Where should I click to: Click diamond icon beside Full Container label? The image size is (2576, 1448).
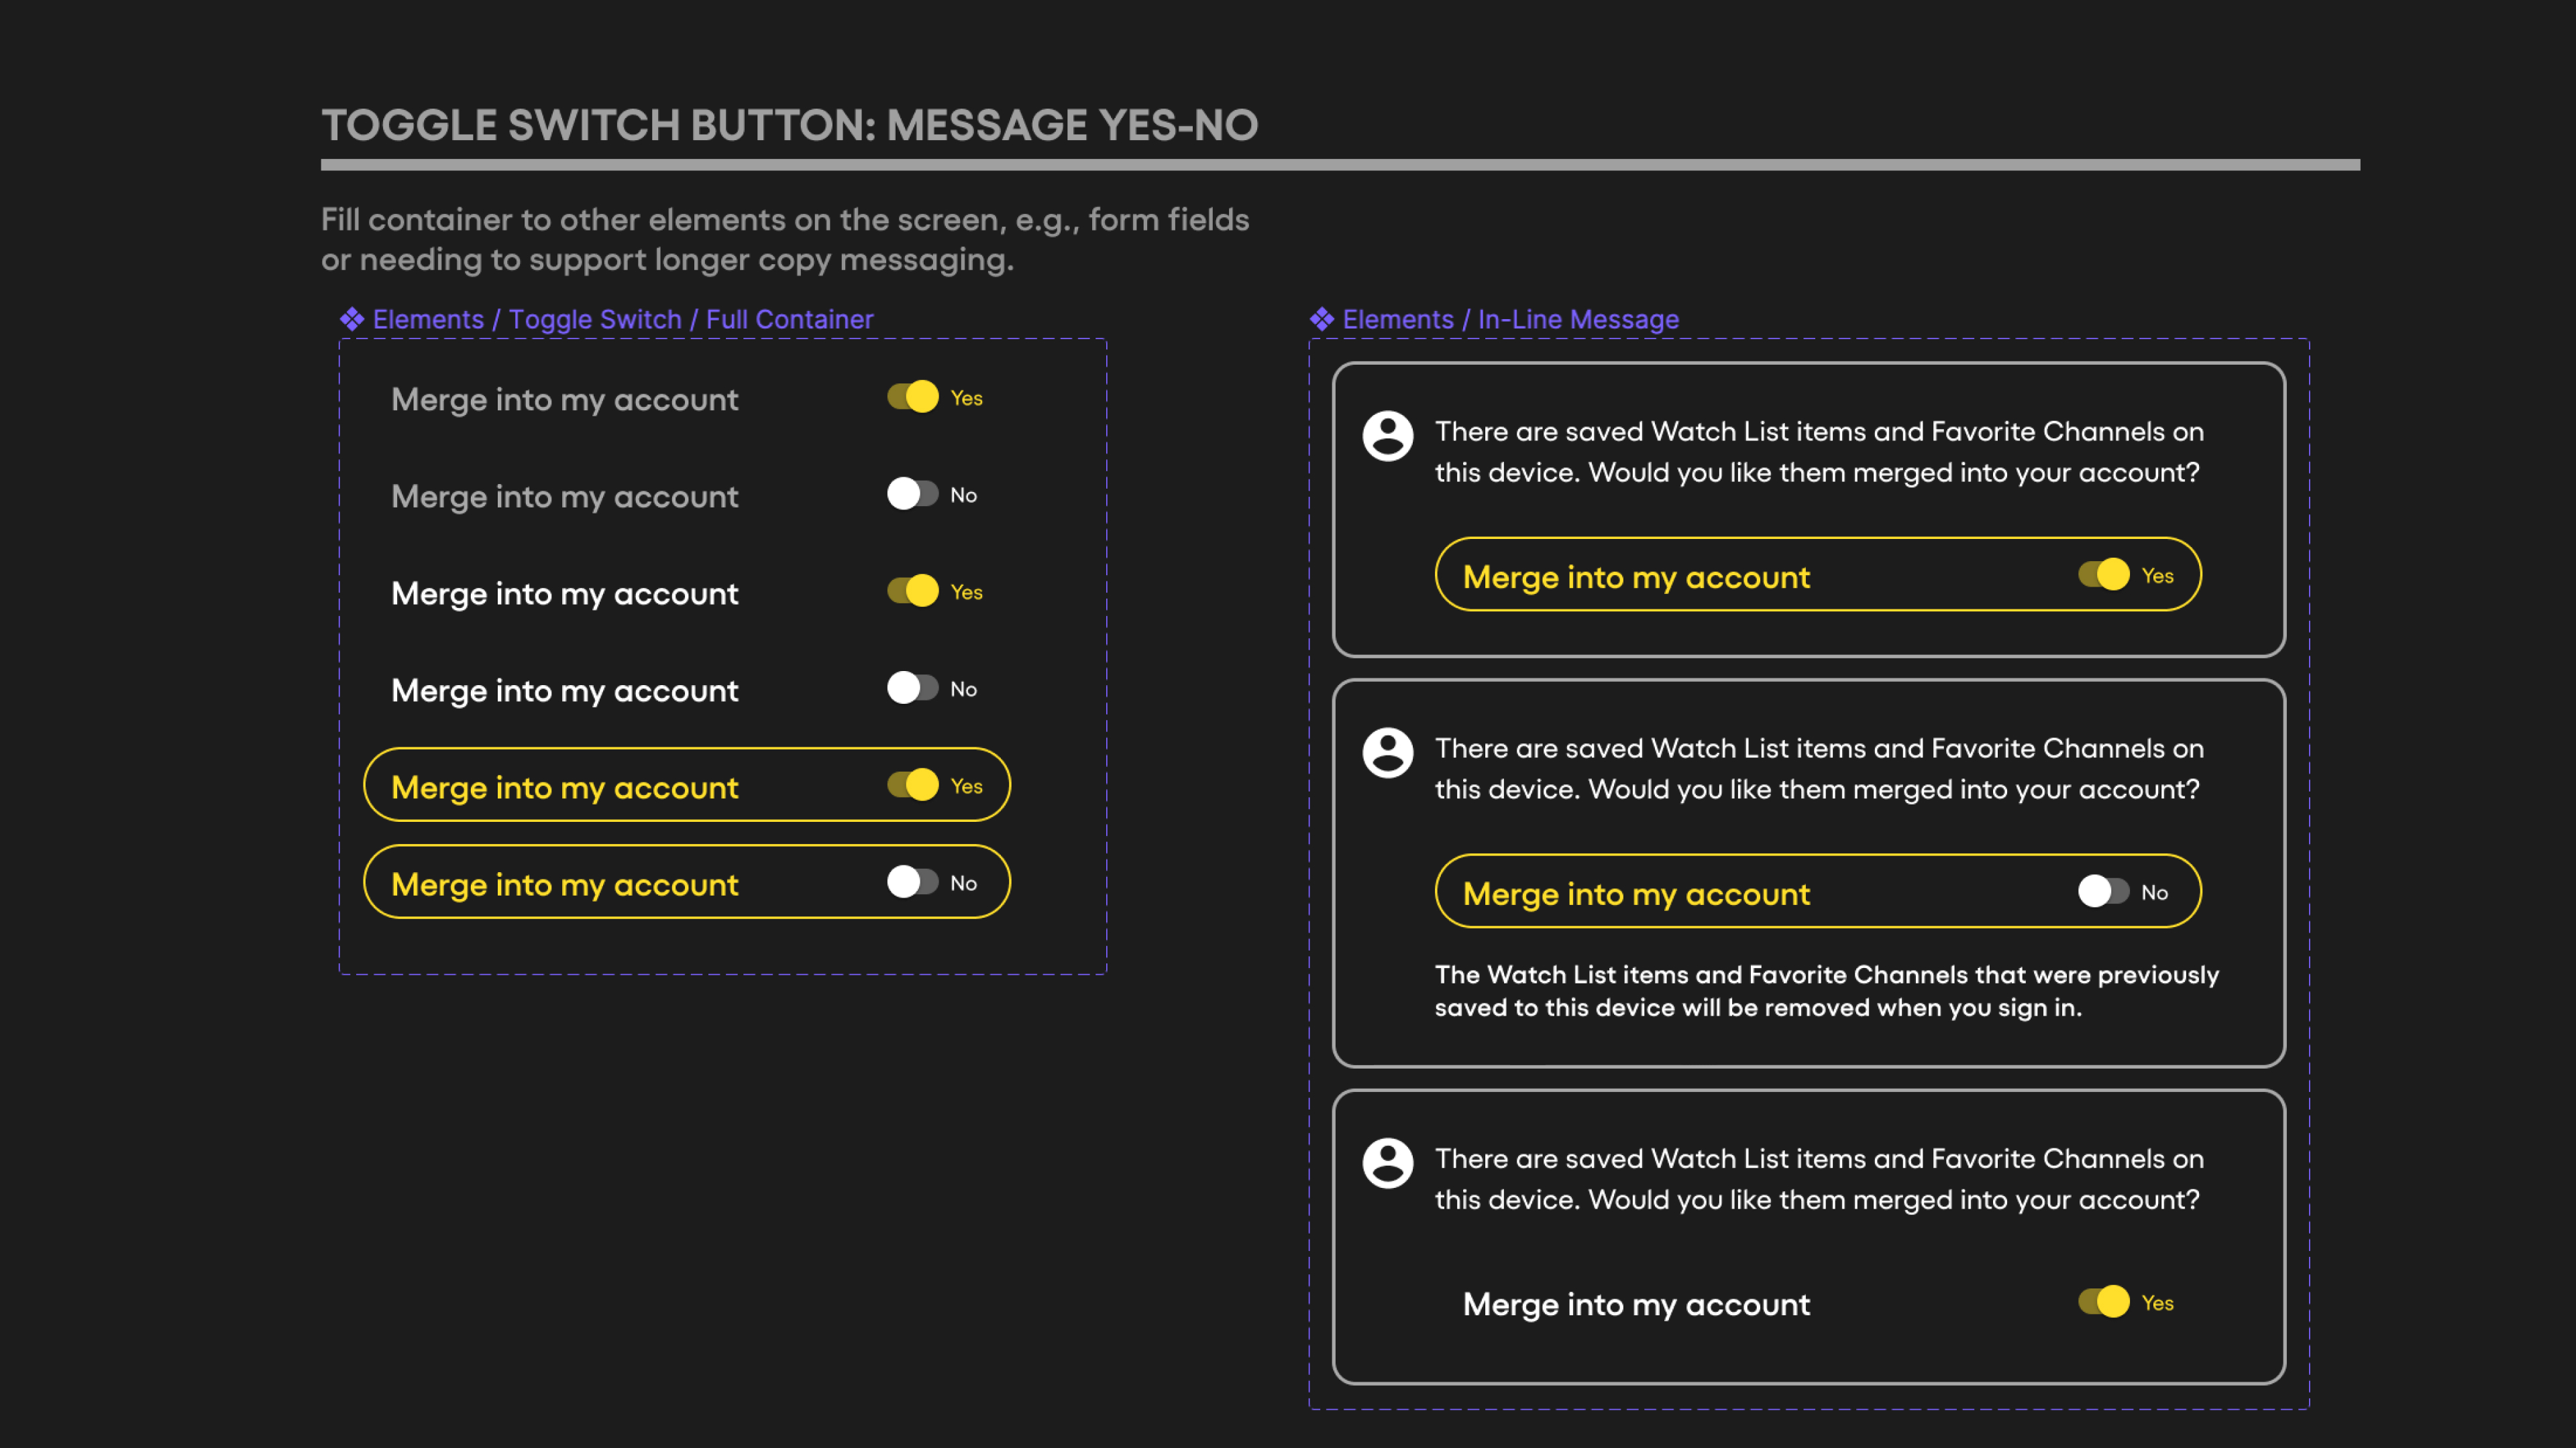tap(351, 319)
